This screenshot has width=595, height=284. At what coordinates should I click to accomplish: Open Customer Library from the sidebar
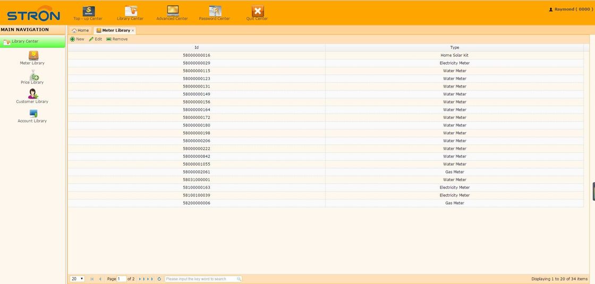coord(32,96)
